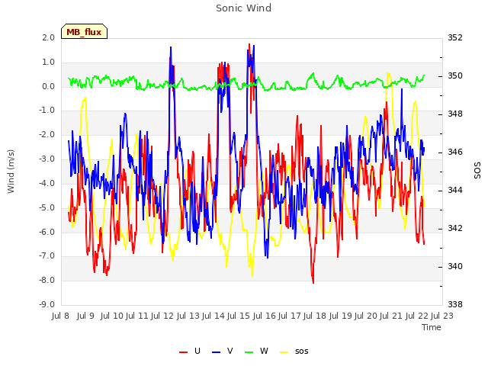The image size is (488, 366).
Task: Click the -9.0 left axis value
Action: tap(47, 304)
